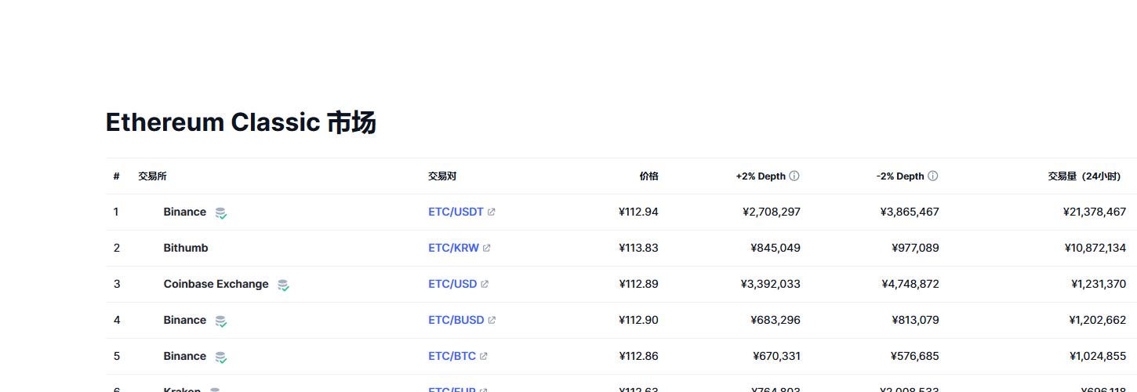Open the ETC/BUSD trading pair link
This screenshot has width=1137, height=392.
(456, 320)
